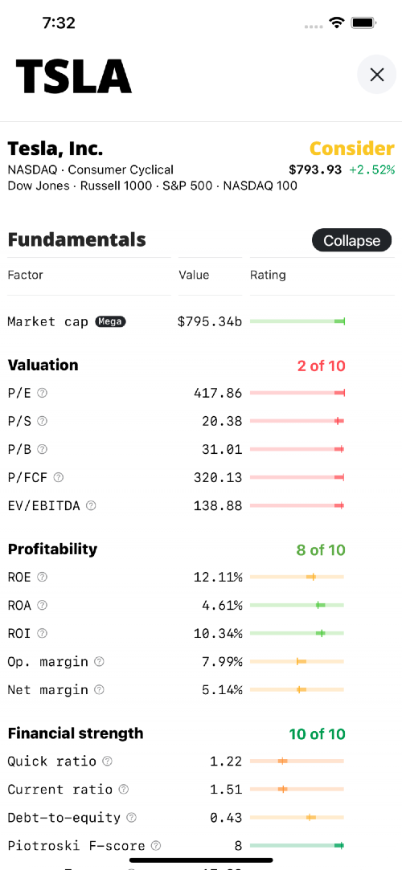Tap the P/S question mark icon
This screenshot has height=870, width=402.
pyautogui.click(x=42, y=421)
